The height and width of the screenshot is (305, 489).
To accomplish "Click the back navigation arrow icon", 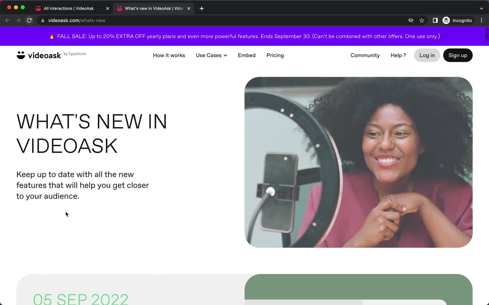I will 7,20.
